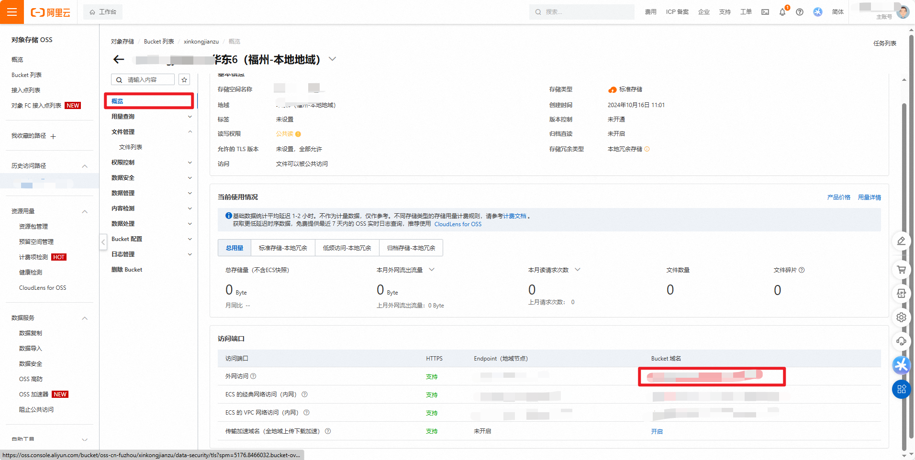Open the blue apps grid floating button
915x460 pixels.
pos(901,389)
